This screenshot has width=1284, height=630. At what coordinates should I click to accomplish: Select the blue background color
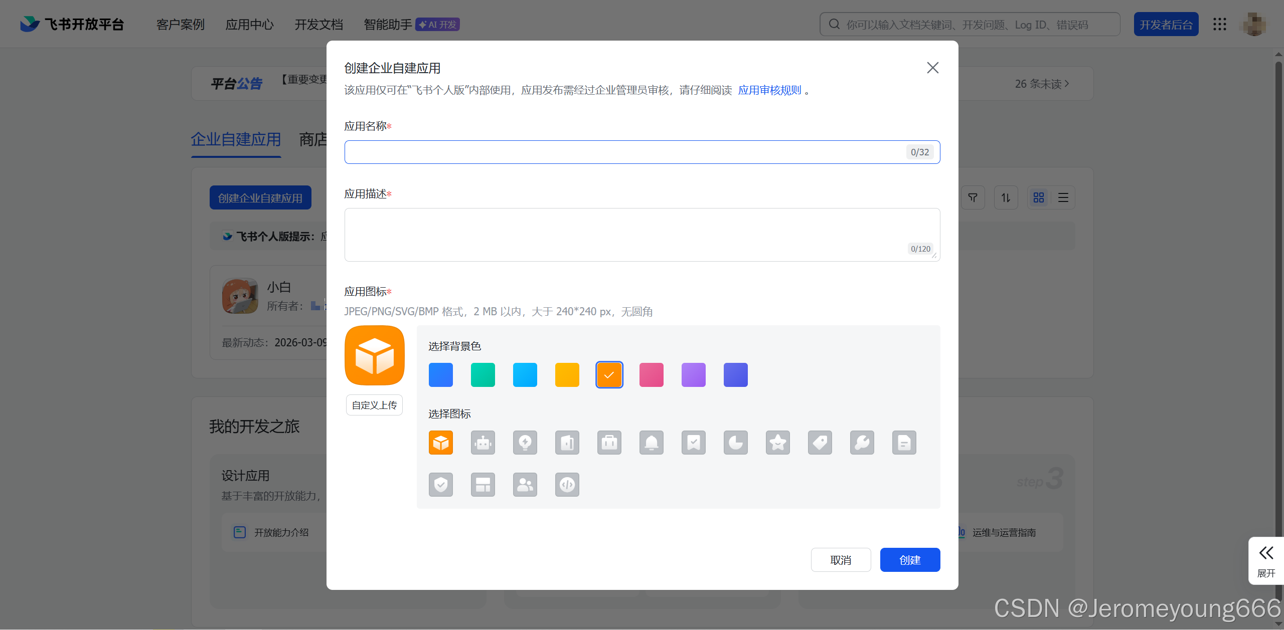click(440, 375)
